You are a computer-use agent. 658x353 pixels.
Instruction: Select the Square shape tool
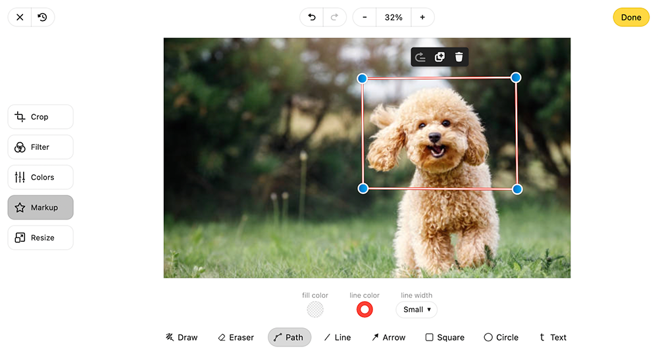point(445,337)
